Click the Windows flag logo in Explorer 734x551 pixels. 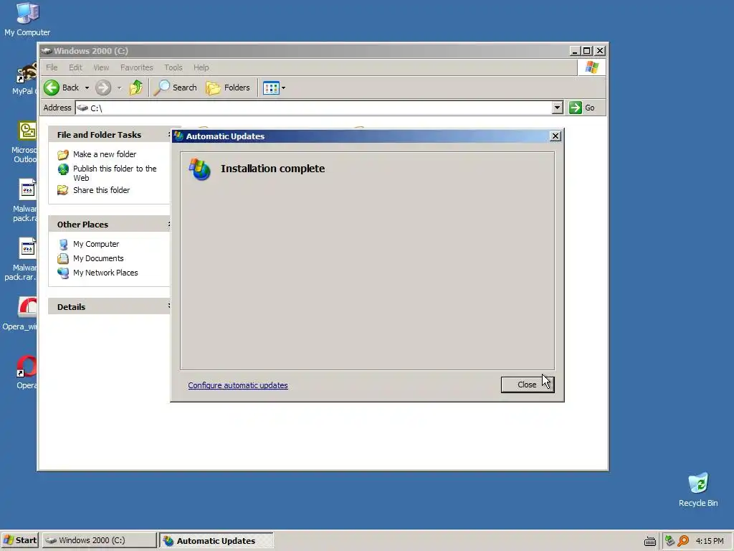point(591,67)
